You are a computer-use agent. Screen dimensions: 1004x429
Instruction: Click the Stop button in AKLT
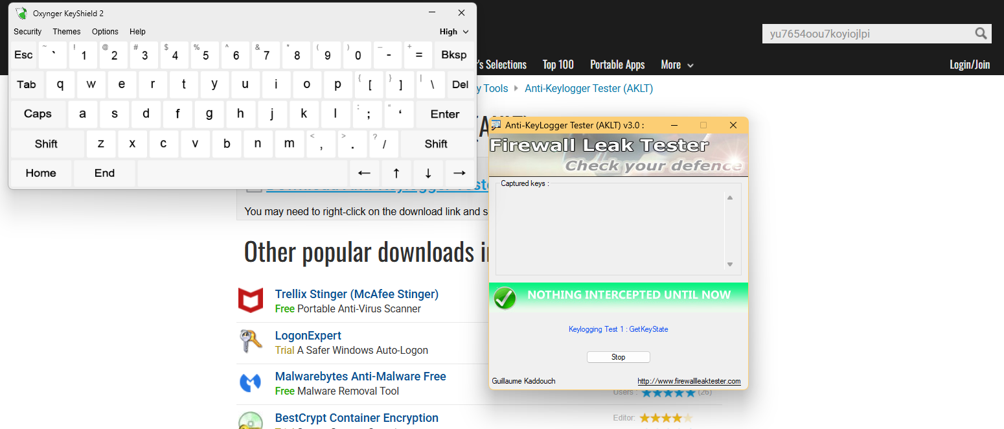point(618,357)
